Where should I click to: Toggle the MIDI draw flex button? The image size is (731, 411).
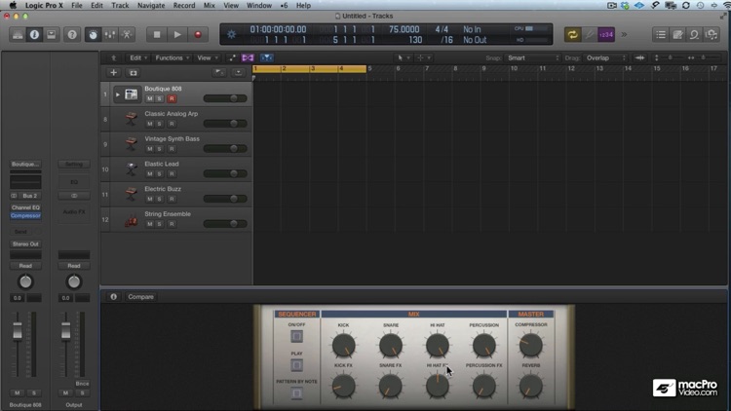tap(248, 57)
